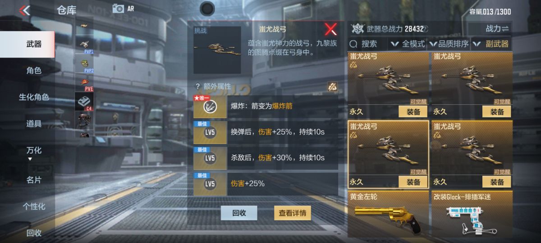Click the 查看详情 button
Viewport: 541px width, 243px height.
click(293, 213)
